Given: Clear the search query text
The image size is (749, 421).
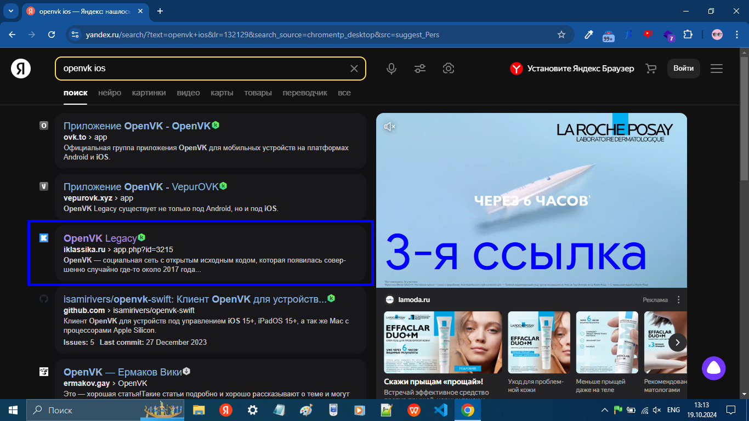Looking at the screenshot, I should (354, 69).
